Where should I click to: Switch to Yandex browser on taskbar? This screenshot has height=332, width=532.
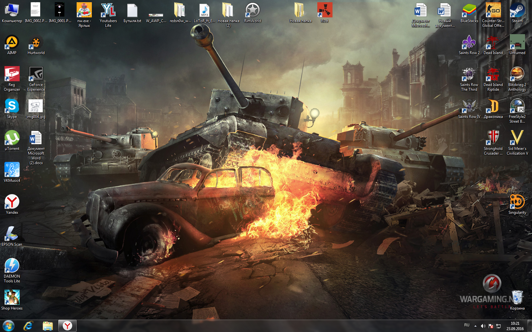pos(67,326)
